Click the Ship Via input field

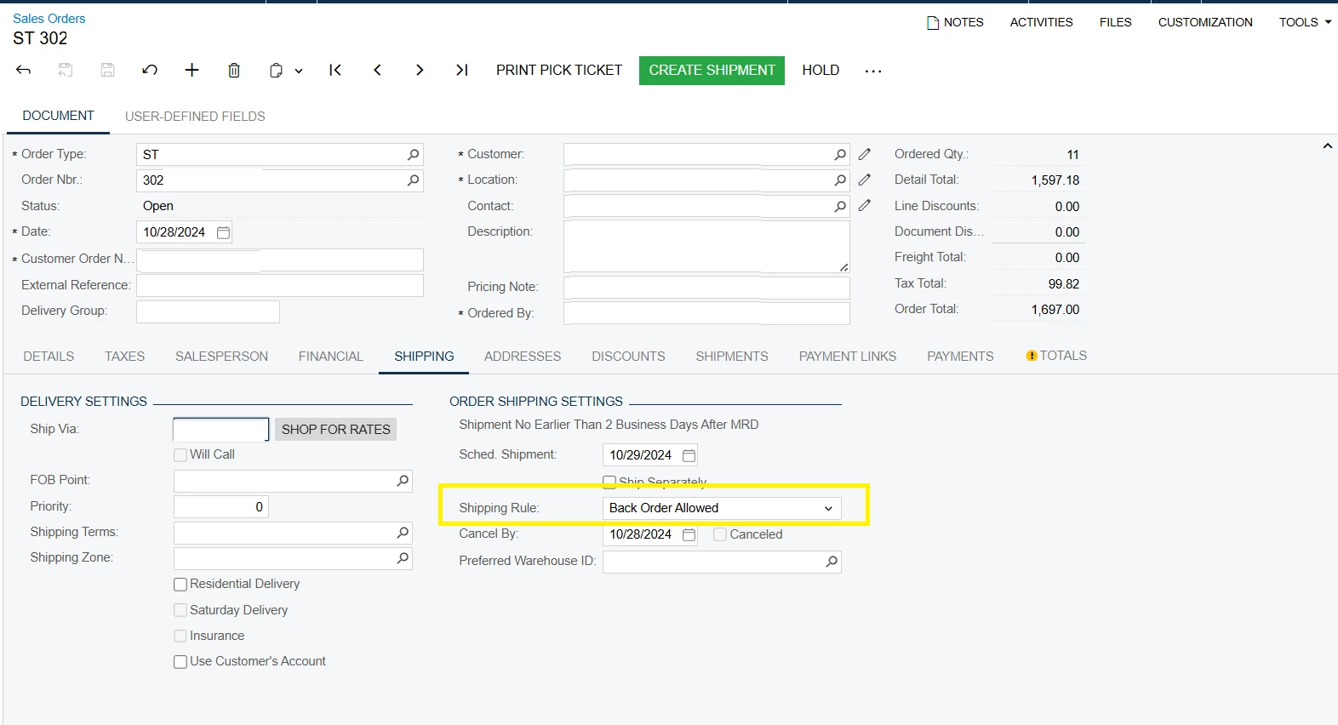[220, 430]
